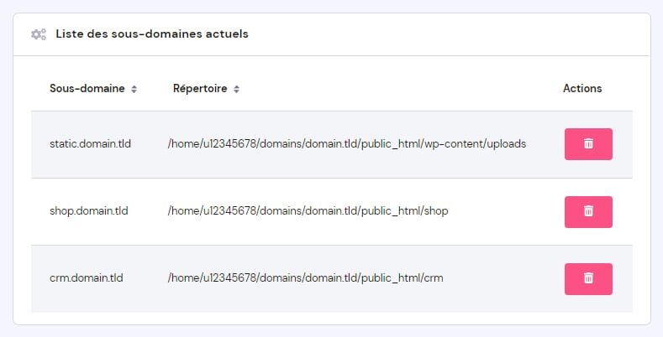Select the static.domain.tld subdomain name
Viewport: 663px width, 337px height.
pyautogui.click(x=88, y=144)
